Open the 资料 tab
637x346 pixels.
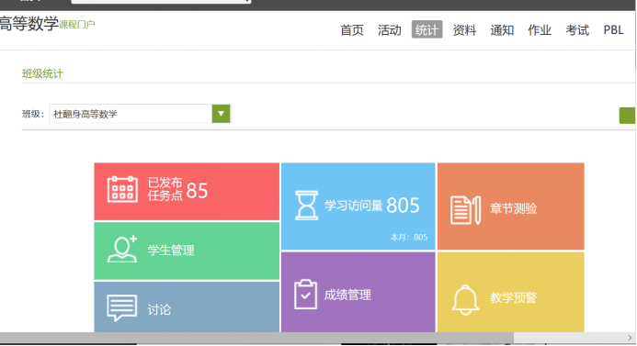click(x=464, y=30)
